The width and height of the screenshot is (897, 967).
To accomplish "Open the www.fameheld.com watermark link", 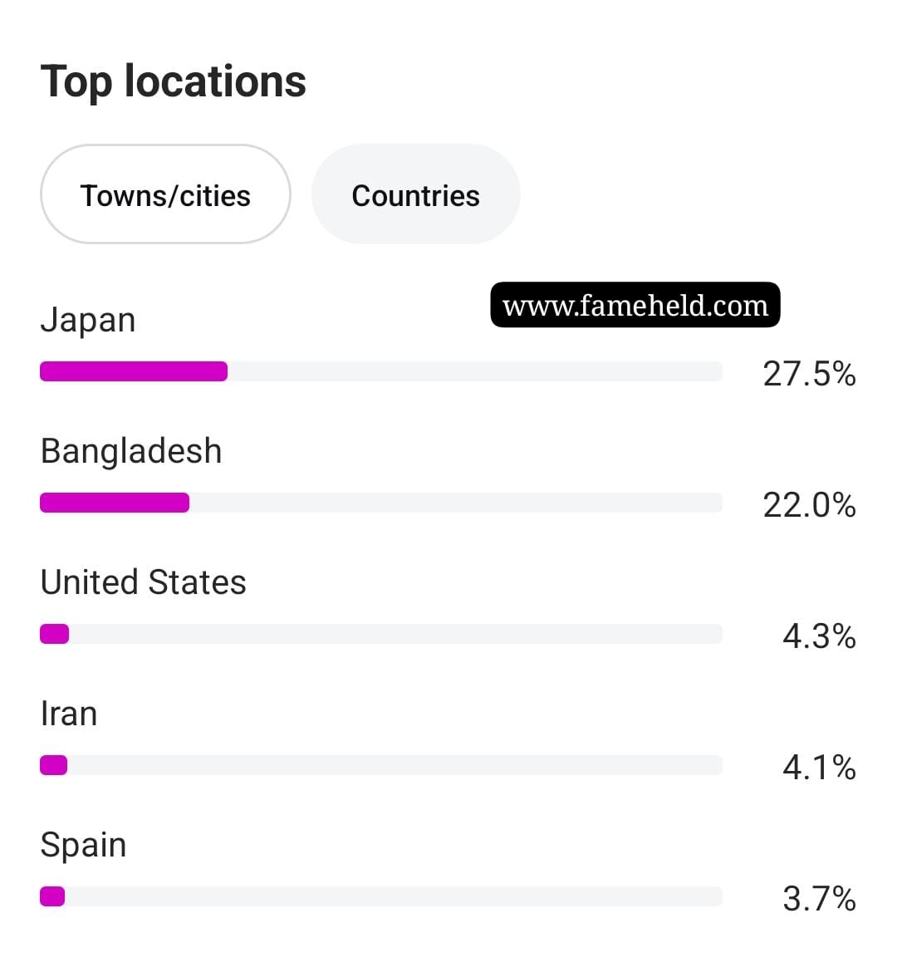I will (x=635, y=305).
